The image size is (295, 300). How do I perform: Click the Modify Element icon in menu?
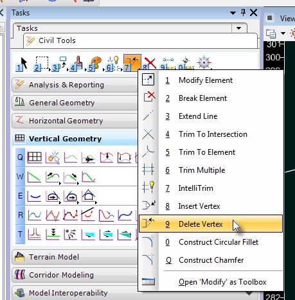148,80
